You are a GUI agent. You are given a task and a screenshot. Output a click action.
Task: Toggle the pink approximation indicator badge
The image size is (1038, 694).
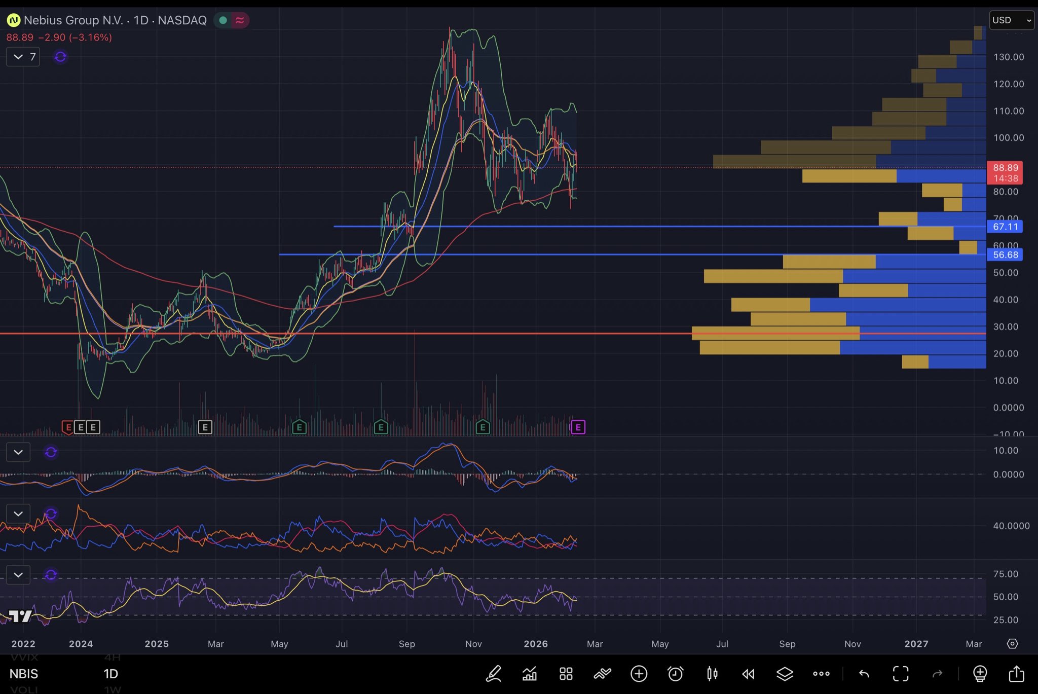point(240,20)
